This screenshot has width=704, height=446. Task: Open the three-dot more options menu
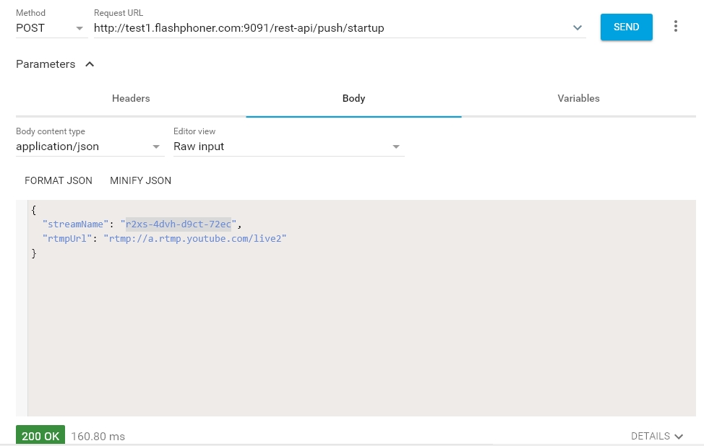676,27
